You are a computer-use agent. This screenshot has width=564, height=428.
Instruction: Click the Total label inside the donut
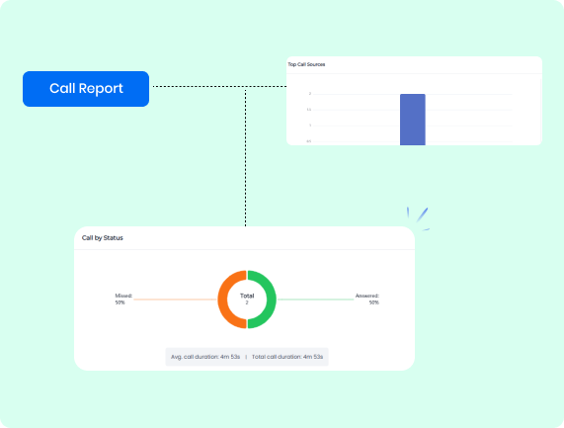pos(247,296)
